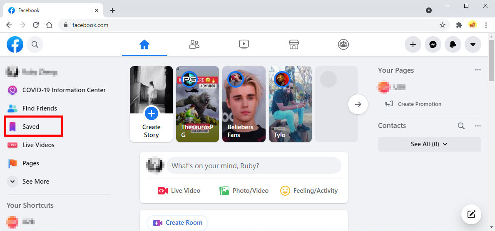Open the Groups tab icon
This screenshot has height=231, width=495.
(x=343, y=44)
